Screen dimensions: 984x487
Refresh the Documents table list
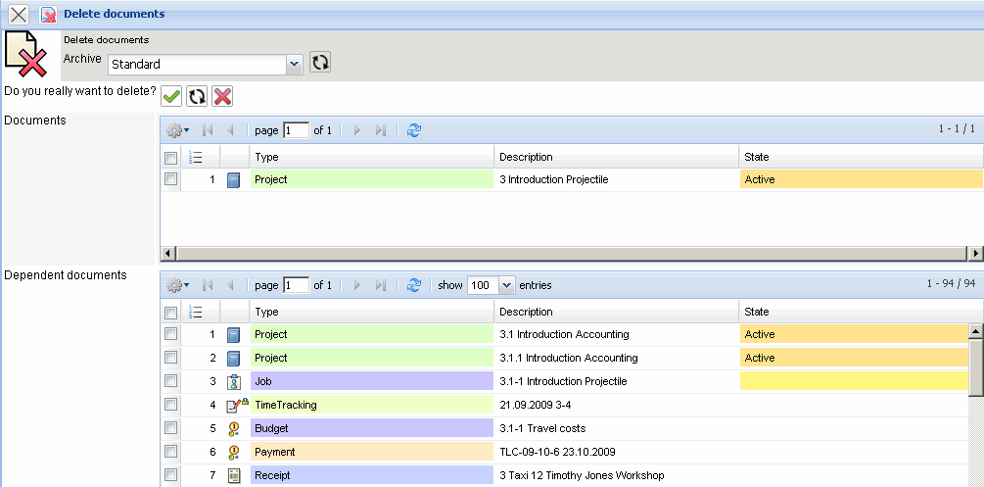414,130
